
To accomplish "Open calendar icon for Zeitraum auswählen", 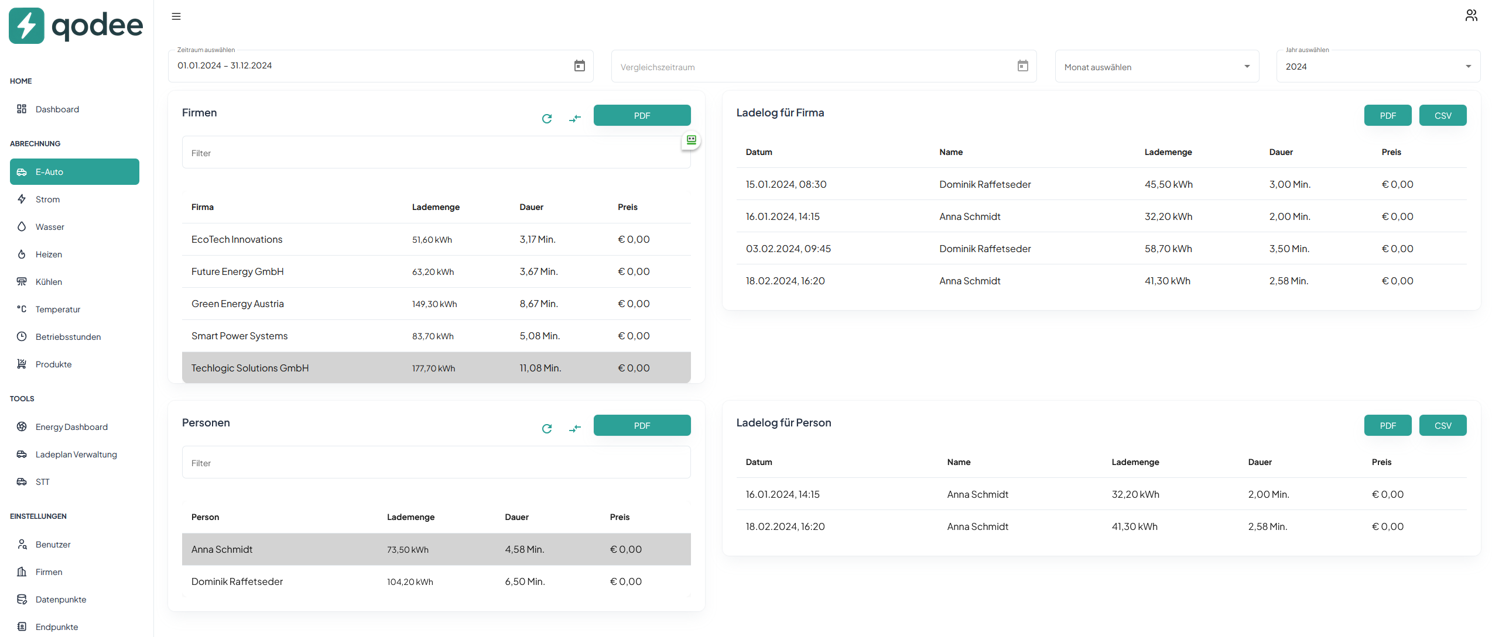I will (x=579, y=66).
